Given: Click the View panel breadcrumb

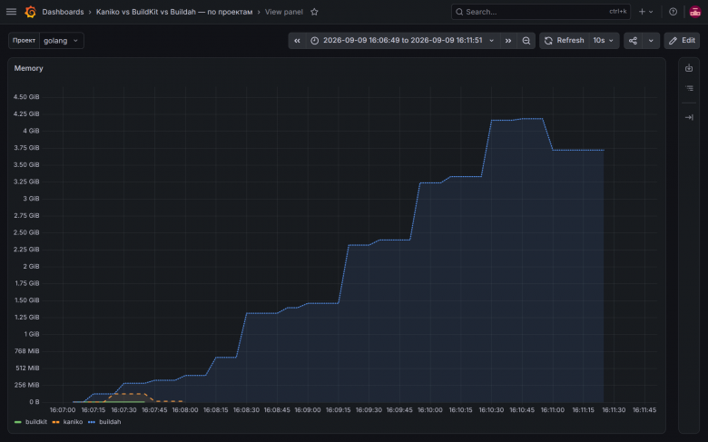Looking at the screenshot, I should [x=283, y=12].
